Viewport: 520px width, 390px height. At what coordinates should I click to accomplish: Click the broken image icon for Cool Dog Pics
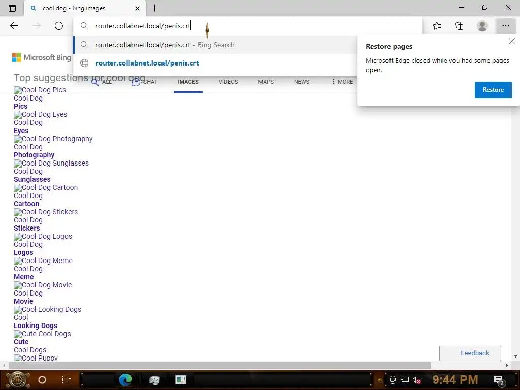pos(18,90)
